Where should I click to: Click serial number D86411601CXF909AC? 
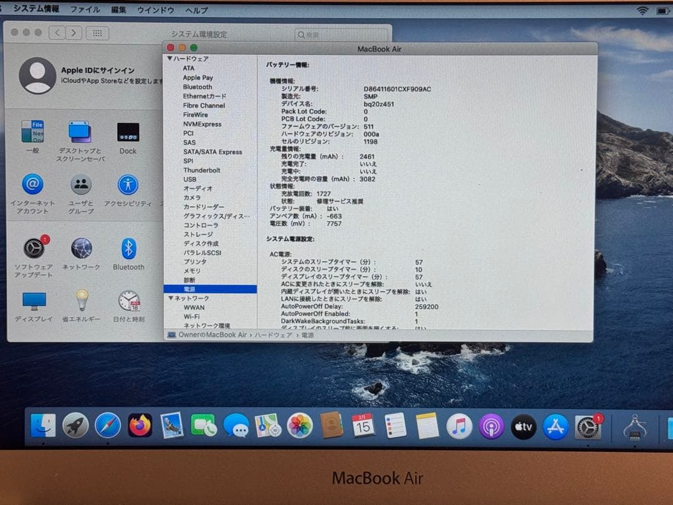tap(397, 89)
